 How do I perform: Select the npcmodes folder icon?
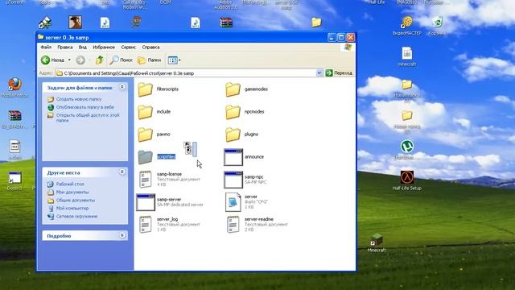click(x=233, y=112)
